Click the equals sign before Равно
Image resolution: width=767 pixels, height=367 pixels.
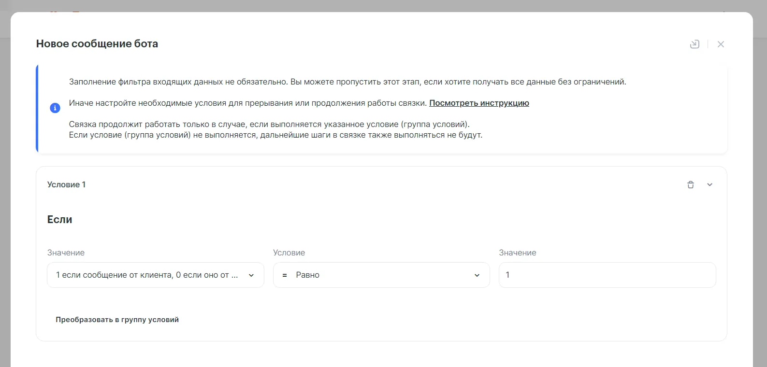tap(285, 275)
